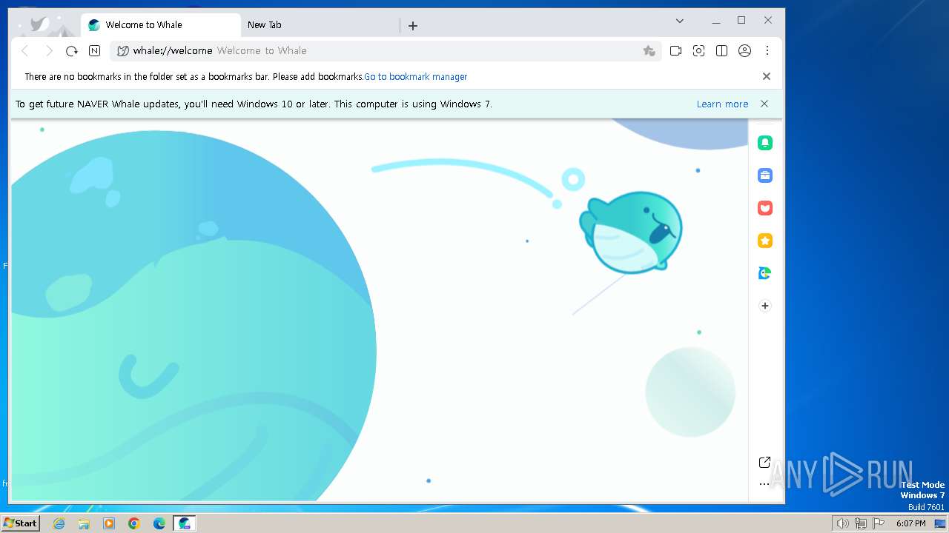This screenshot has width=949, height=533.
Task: Switch to the Welcome to Whale tab
Action: click(160, 25)
